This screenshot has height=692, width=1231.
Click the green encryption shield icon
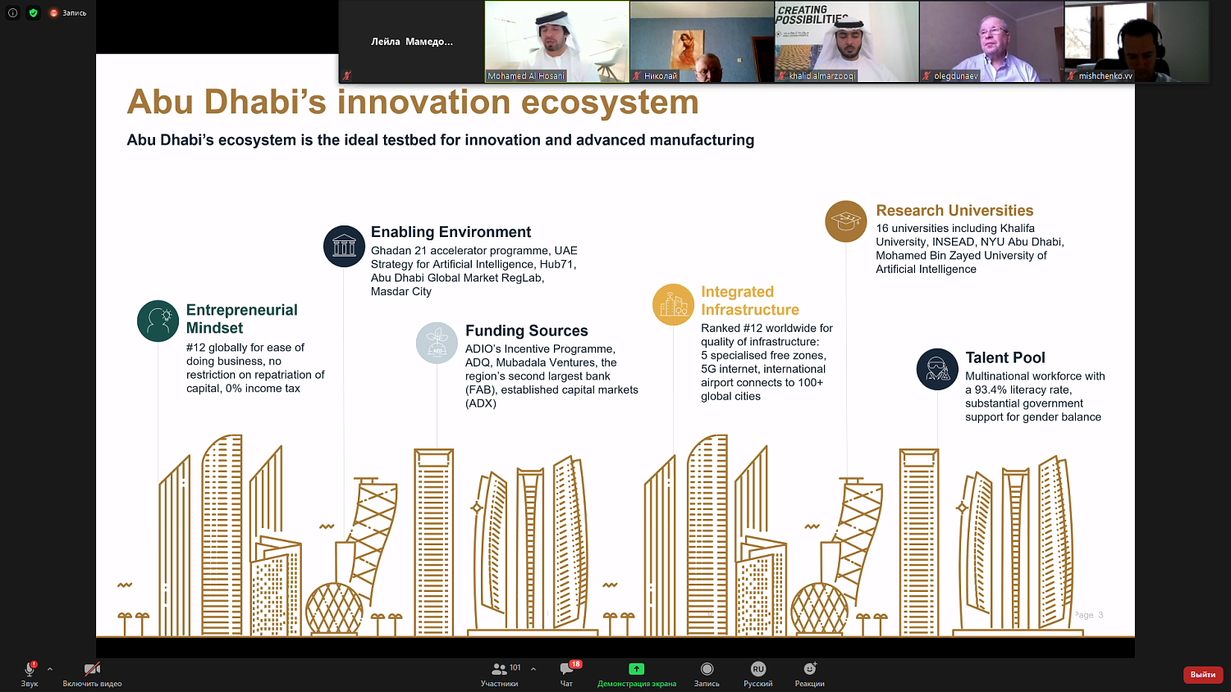click(34, 13)
